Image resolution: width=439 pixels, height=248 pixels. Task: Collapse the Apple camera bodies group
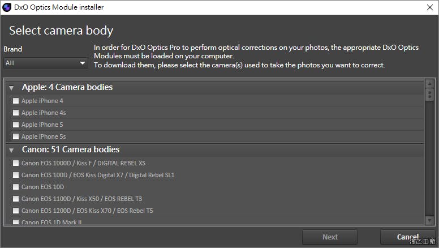[11, 88]
